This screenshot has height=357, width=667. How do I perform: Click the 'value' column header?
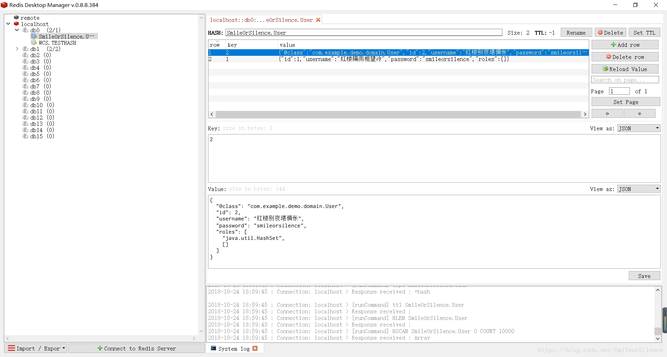[433, 45]
